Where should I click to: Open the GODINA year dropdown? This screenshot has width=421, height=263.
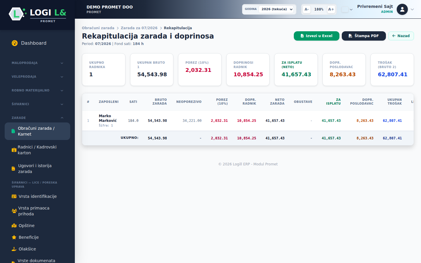pos(276,9)
